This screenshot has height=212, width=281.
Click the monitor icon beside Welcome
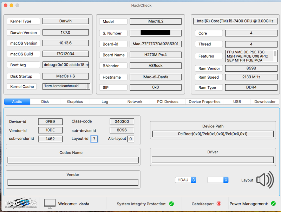(50, 203)
